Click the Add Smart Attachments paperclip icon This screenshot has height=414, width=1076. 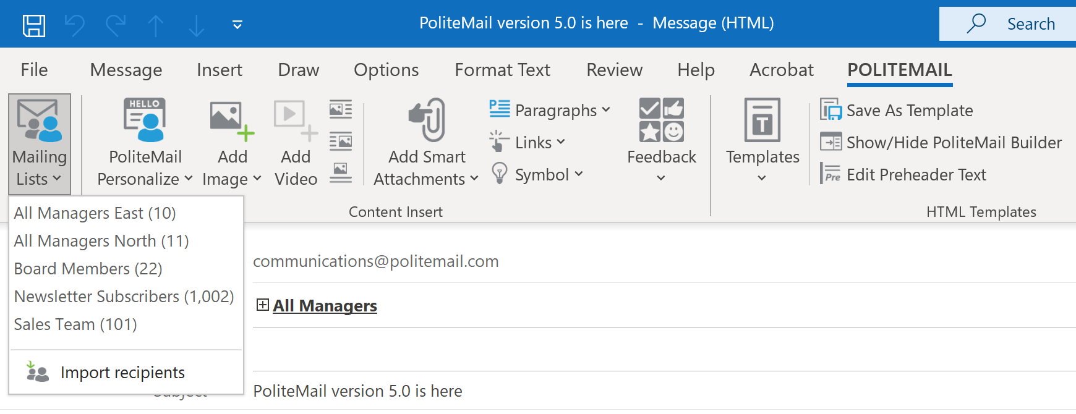(427, 119)
